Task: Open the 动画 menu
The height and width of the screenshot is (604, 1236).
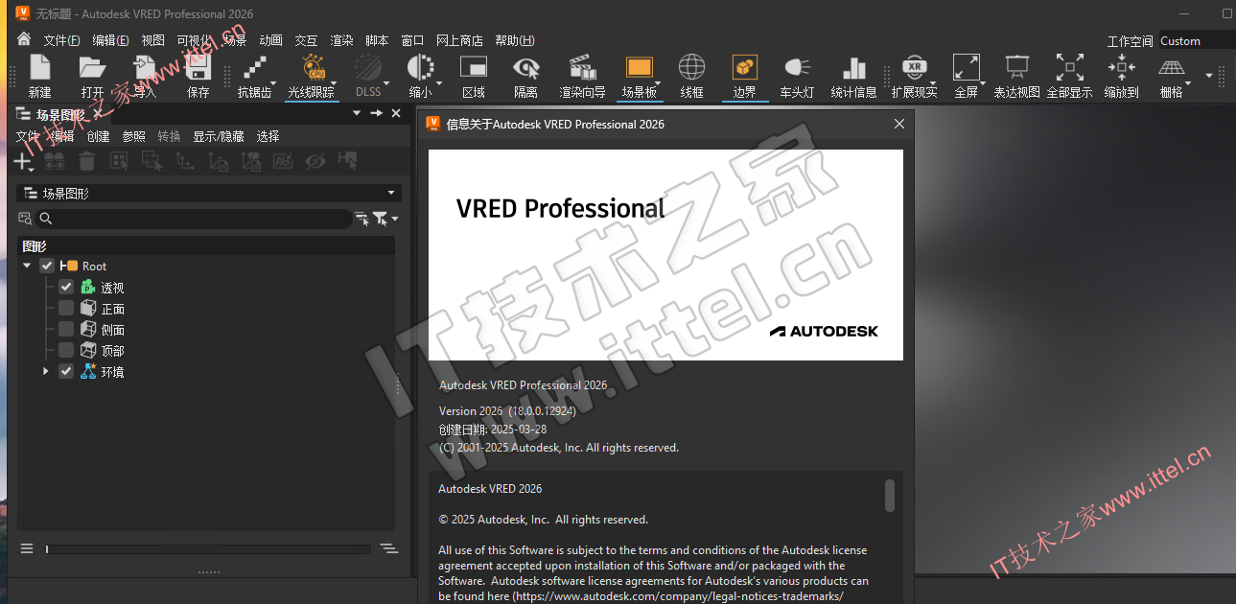Action: pos(270,40)
